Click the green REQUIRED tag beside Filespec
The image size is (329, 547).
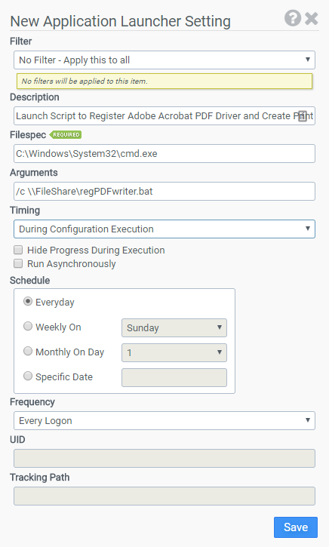(x=66, y=134)
